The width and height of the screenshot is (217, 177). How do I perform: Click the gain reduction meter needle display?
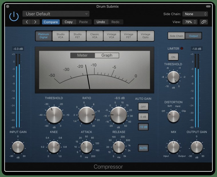click(95, 70)
